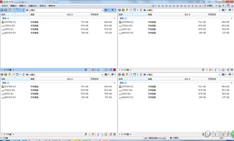Image resolution: width=234 pixels, height=141 pixels.
Task: Select DATA (E:) drive in bottom-right pane
Action: (125, 93)
